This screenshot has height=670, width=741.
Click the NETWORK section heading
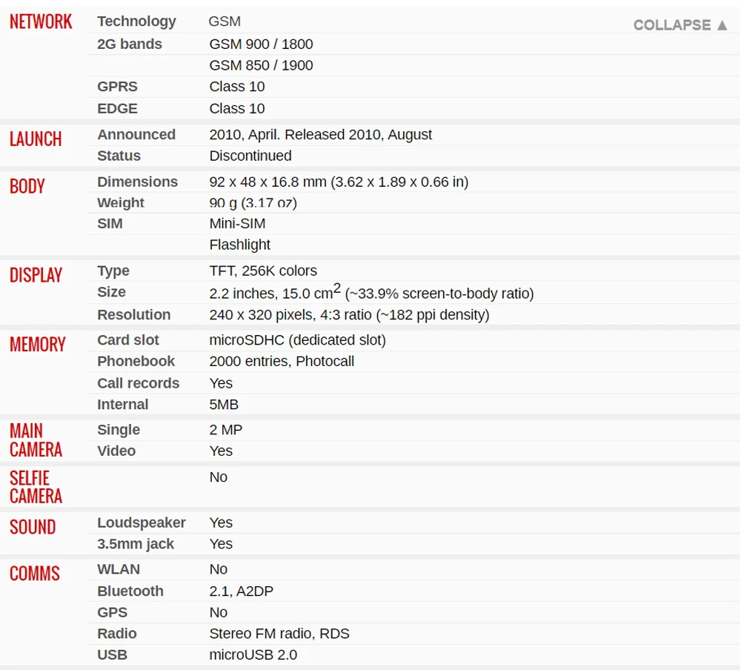pos(41,21)
